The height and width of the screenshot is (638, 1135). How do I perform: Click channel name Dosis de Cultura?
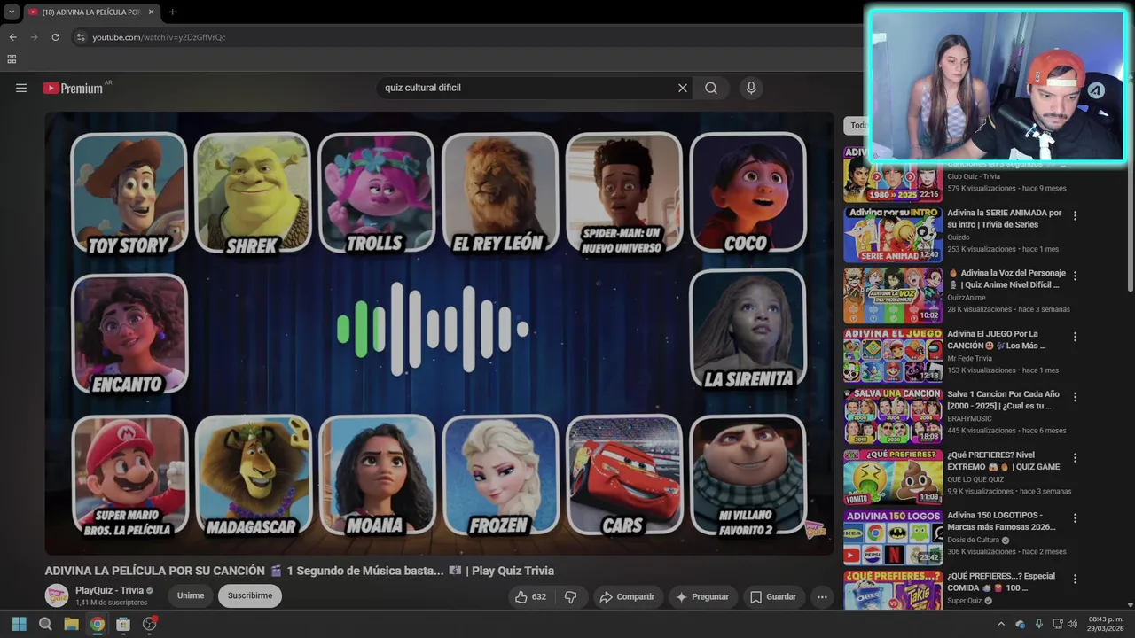[x=973, y=540]
